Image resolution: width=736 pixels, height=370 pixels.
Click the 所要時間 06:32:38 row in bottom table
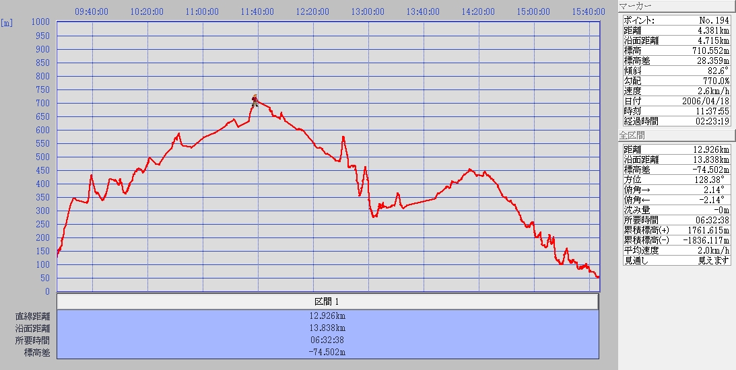click(327, 340)
